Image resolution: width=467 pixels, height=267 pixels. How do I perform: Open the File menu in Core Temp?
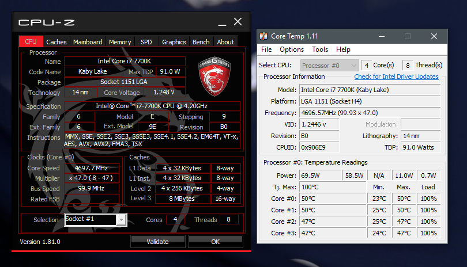click(266, 49)
